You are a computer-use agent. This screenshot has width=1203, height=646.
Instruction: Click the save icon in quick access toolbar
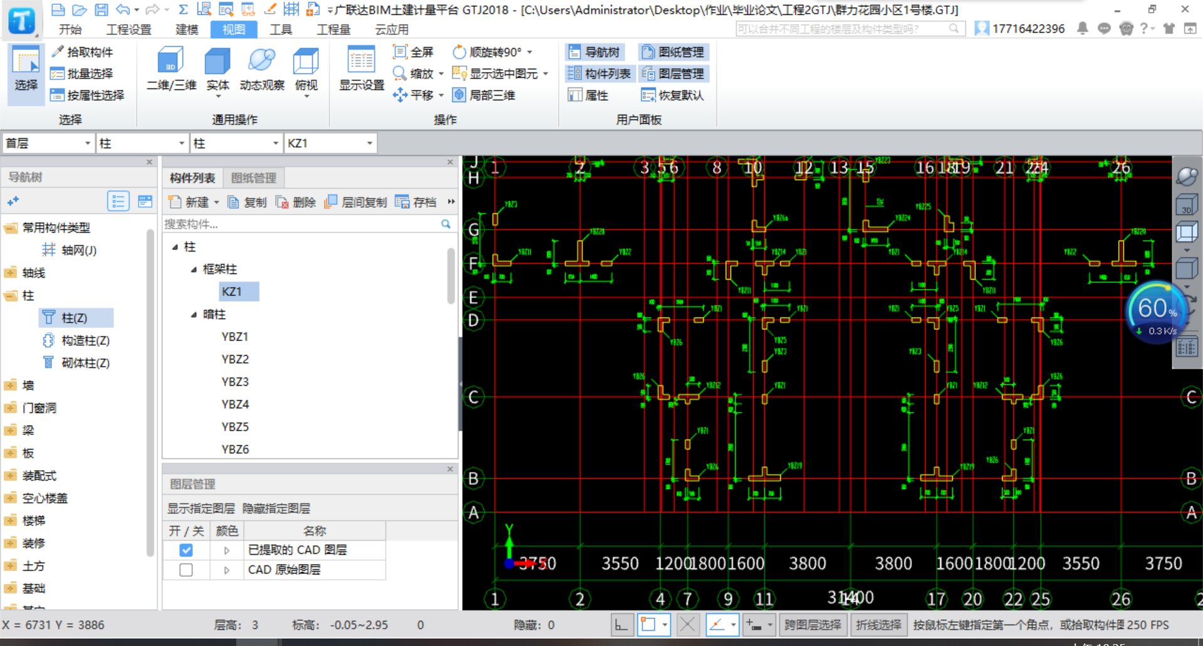tap(101, 9)
